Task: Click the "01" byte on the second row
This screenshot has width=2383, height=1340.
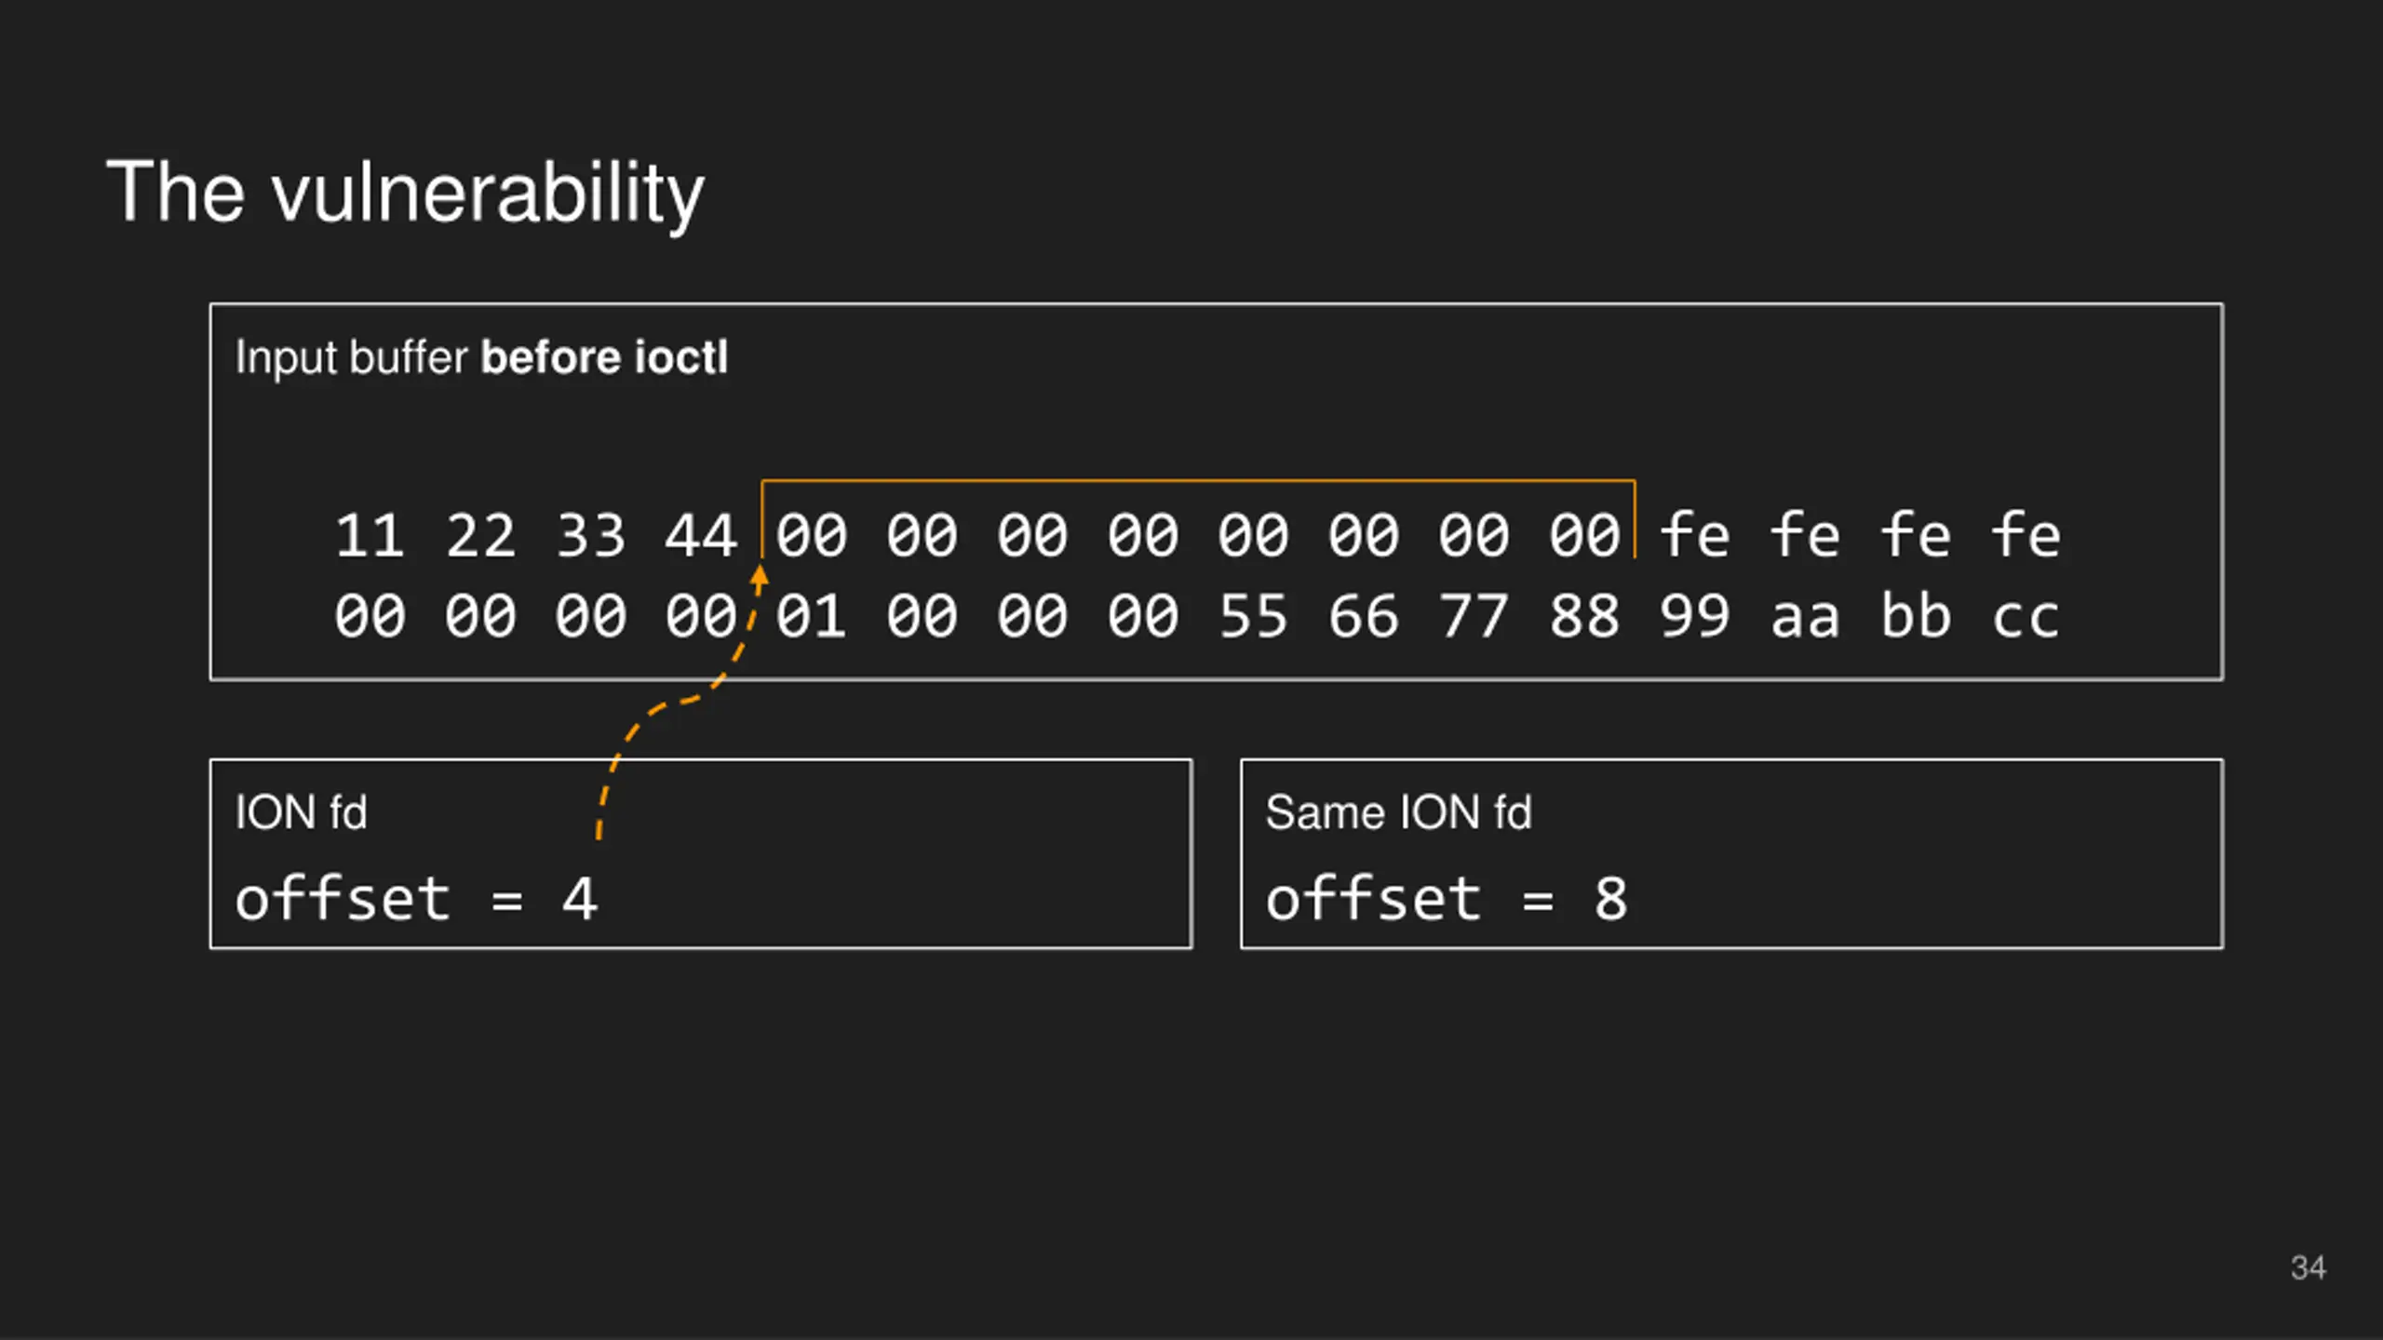Action: [812, 616]
